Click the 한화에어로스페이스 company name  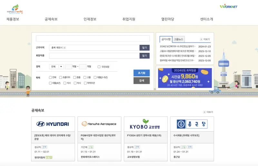click(90, 157)
